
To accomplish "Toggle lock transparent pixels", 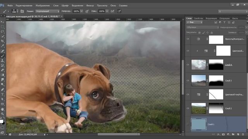I will click(x=200, y=32).
